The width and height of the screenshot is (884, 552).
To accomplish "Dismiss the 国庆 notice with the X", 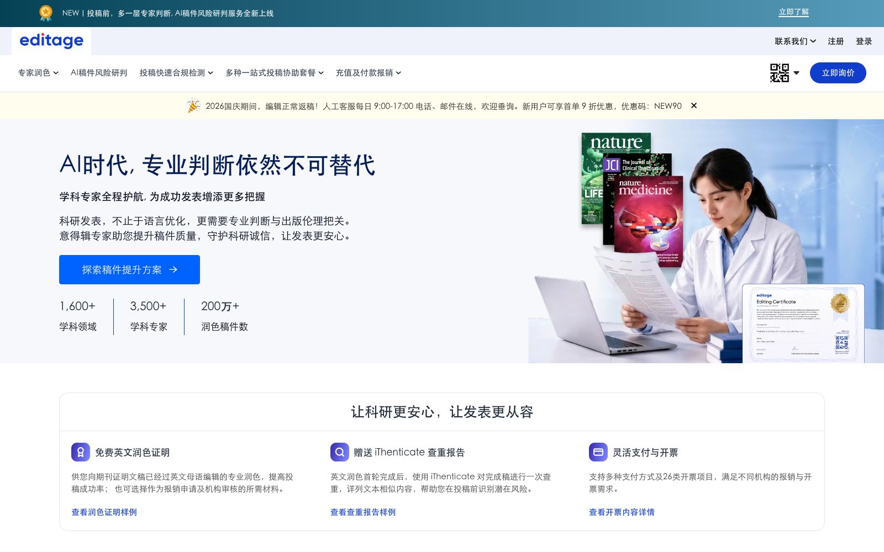I will [x=694, y=105].
